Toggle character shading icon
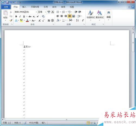Screen dimensions: 136x126 click(x=49, y=21)
